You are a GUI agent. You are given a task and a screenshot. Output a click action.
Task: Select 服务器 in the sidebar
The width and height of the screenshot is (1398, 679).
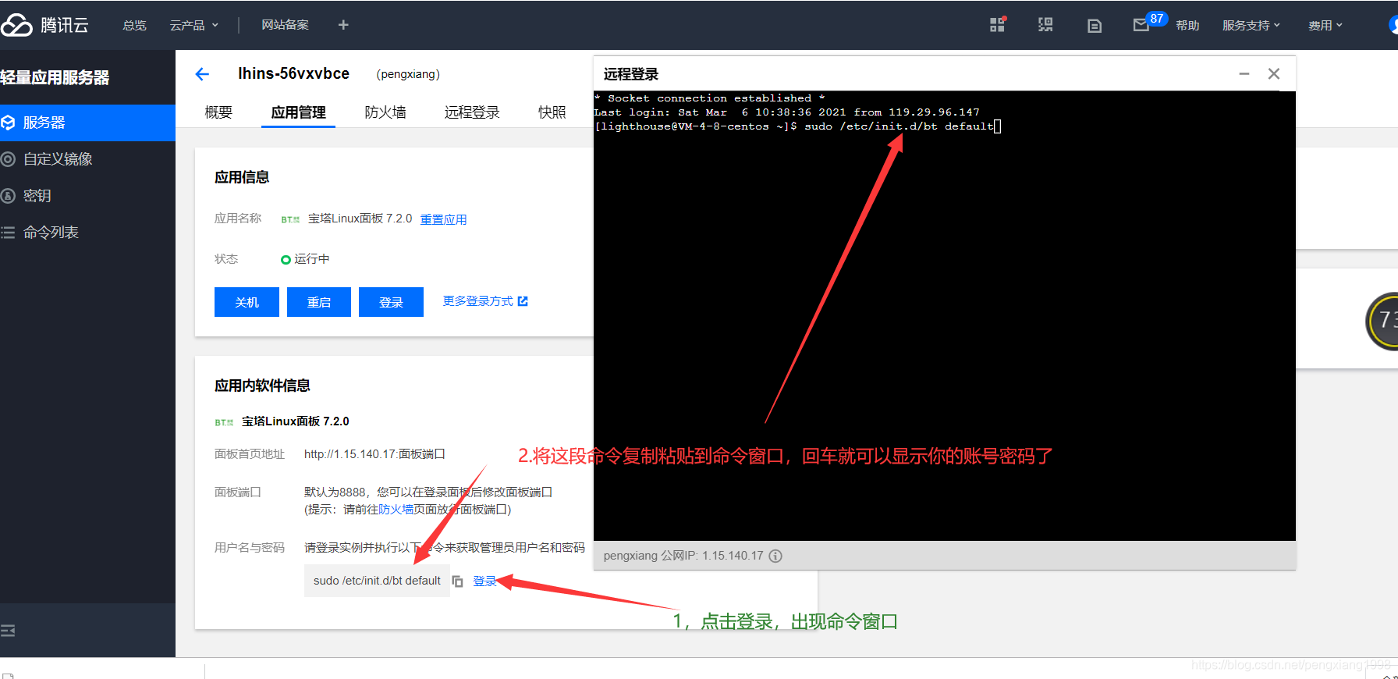(87, 123)
